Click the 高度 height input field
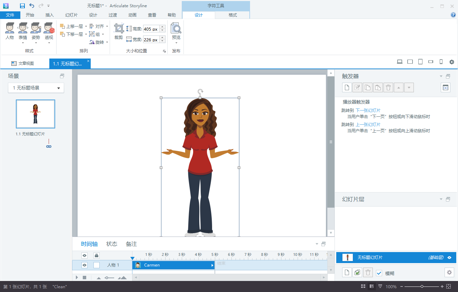The image size is (458, 292). [x=151, y=29]
